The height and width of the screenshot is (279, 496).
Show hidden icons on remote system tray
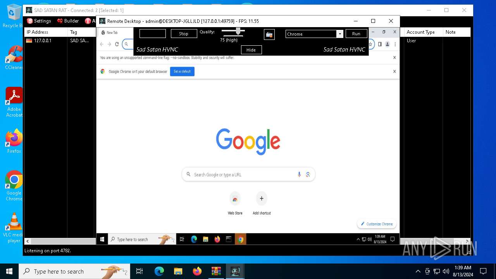tap(358, 239)
